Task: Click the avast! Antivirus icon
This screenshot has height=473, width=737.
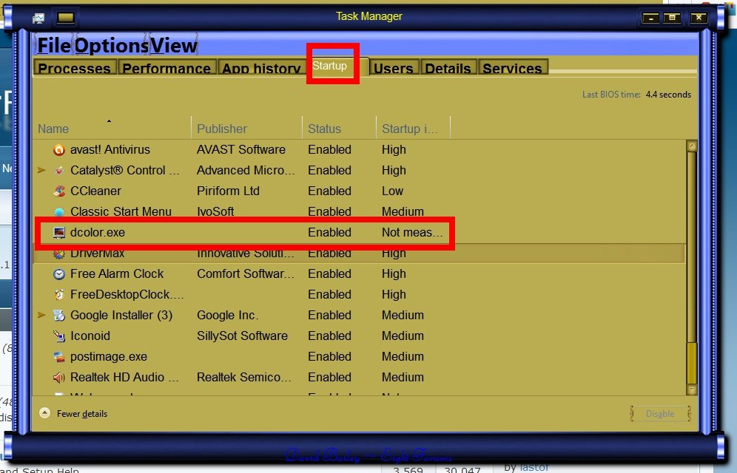Action: [59, 150]
